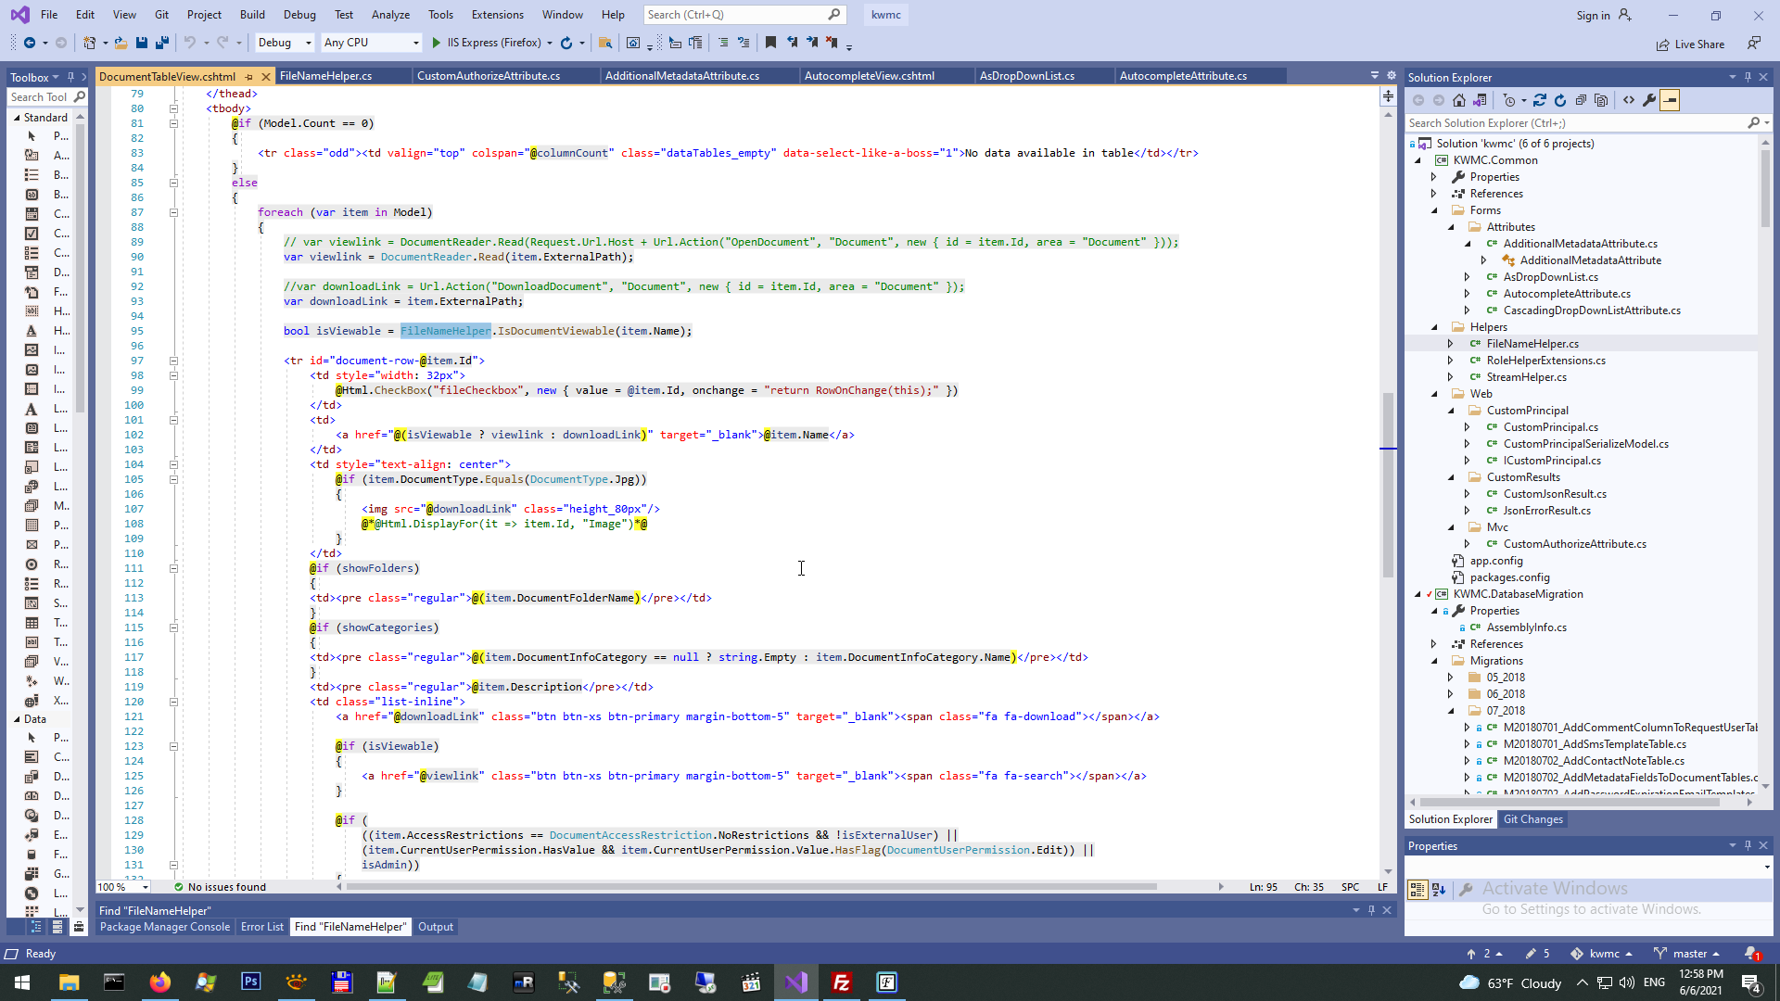
Task: Switch to the FileNameHelper.cs tab
Action: (326, 76)
